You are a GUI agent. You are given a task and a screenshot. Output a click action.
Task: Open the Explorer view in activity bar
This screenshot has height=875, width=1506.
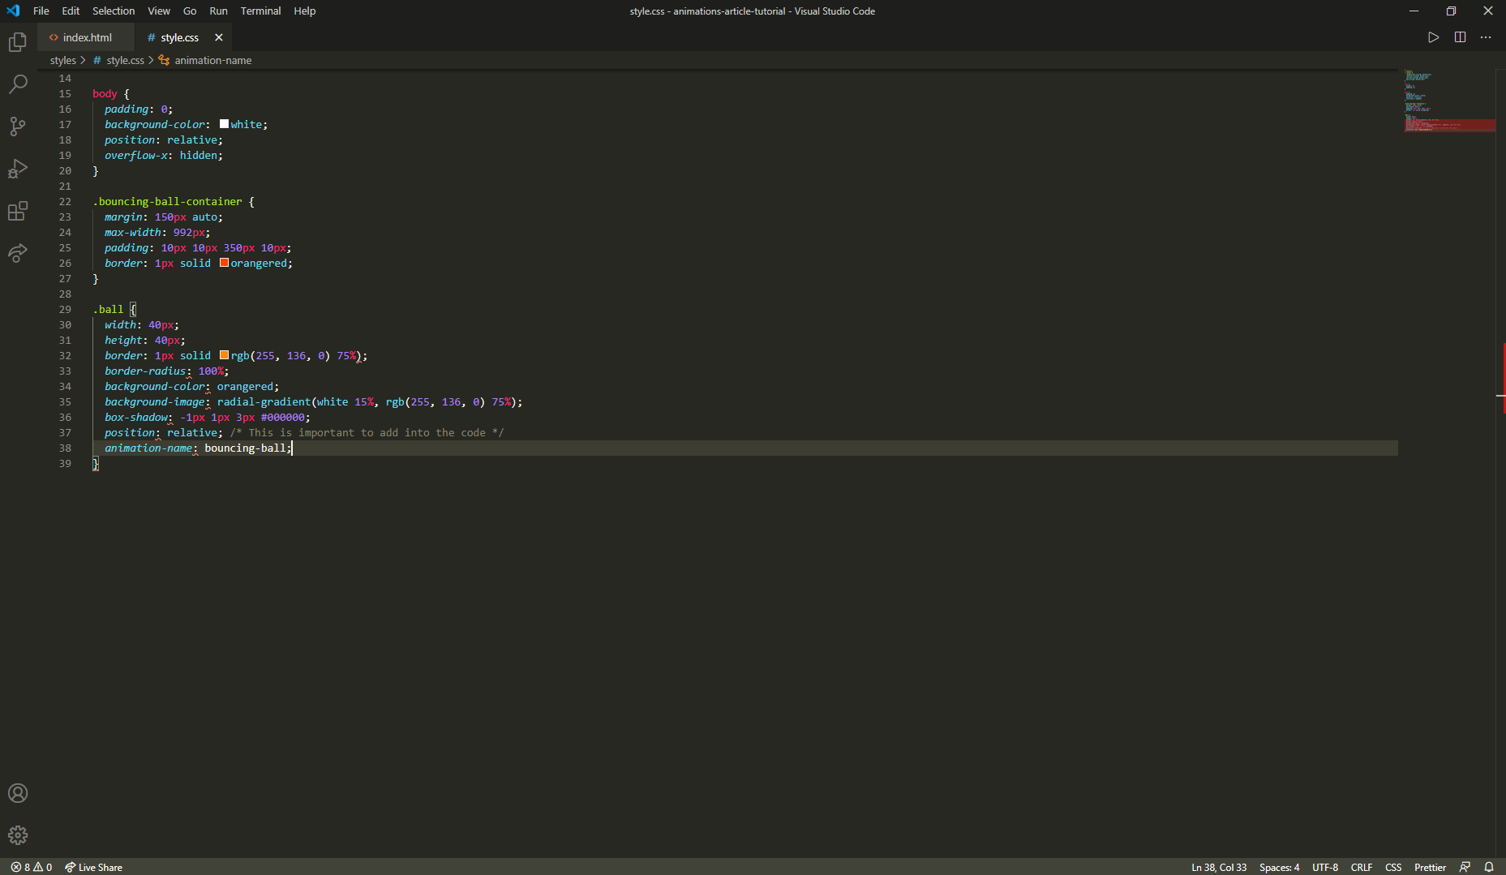tap(18, 41)
